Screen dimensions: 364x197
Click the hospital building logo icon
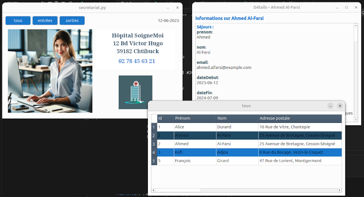[135, 92]
